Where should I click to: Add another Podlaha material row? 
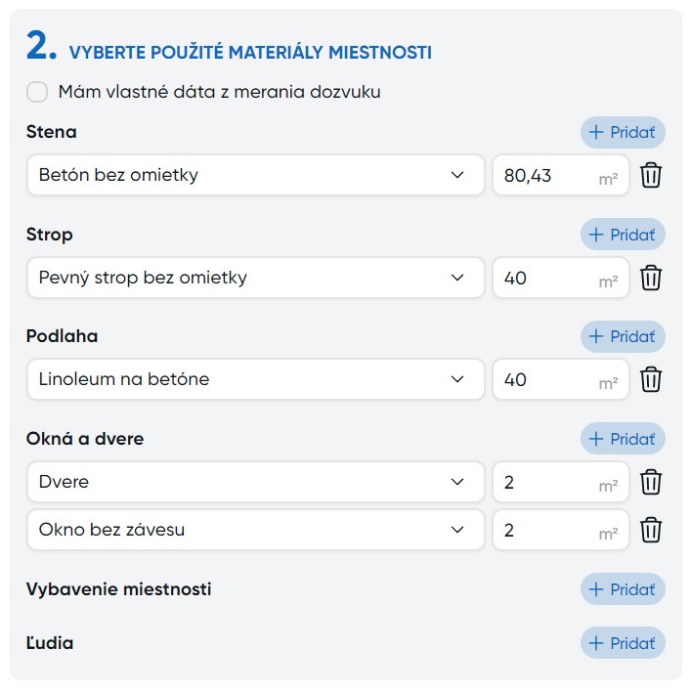[x=623, y=336]
